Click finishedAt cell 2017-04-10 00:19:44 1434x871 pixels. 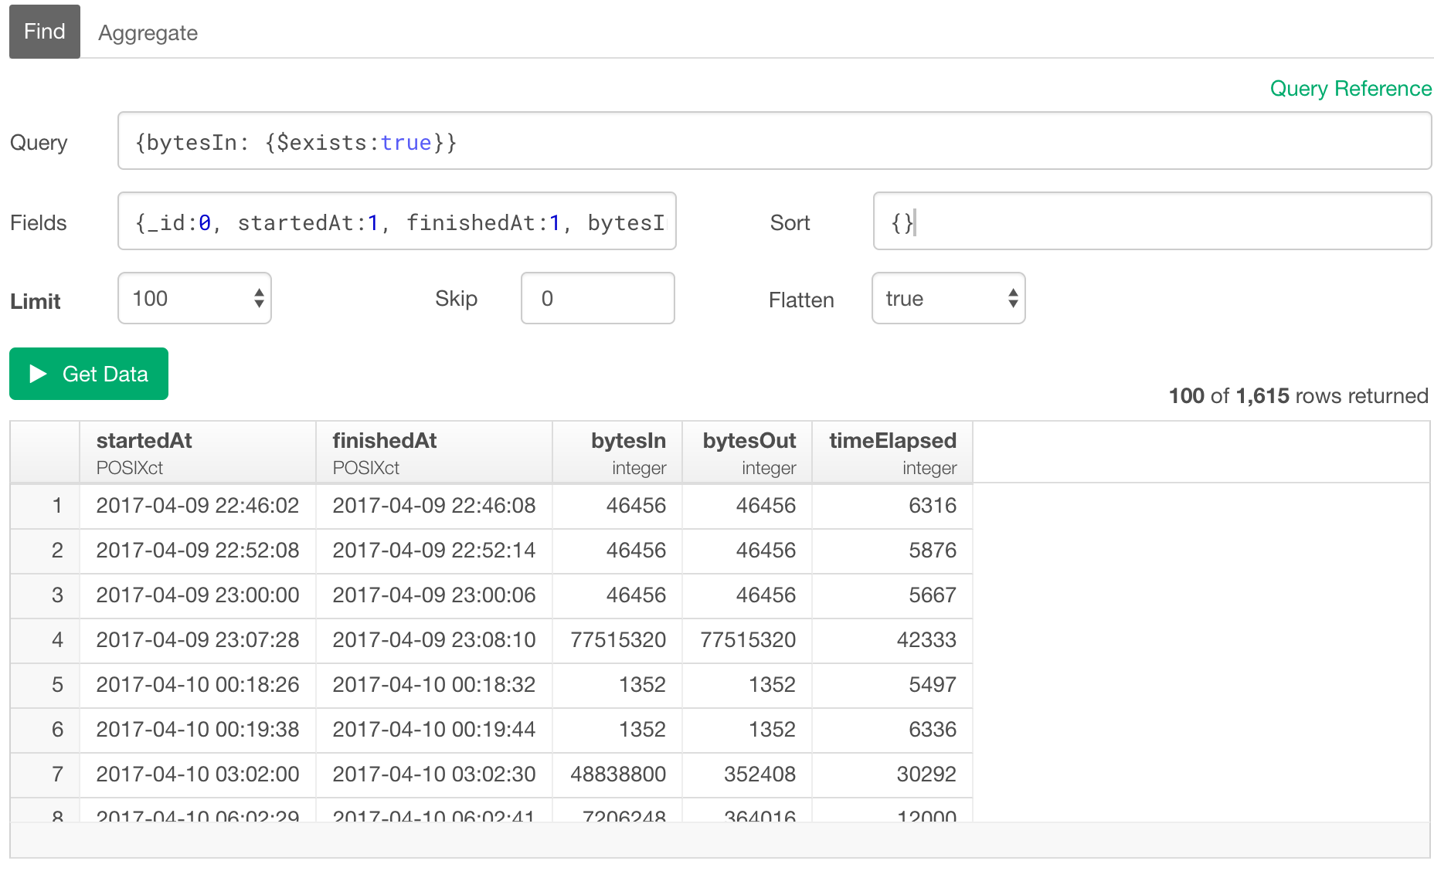(x=434, y=730)
